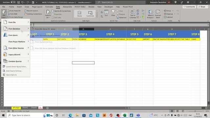Open the File tab
The image size is (210, 118).
click(x=4, y=7)
